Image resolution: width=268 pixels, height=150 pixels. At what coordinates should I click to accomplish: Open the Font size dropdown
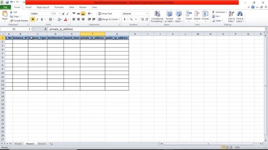[59, 14]
